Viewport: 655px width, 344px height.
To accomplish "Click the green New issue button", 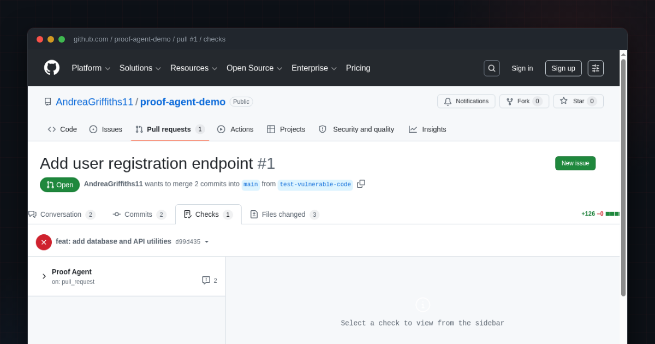I will (575, 163).
